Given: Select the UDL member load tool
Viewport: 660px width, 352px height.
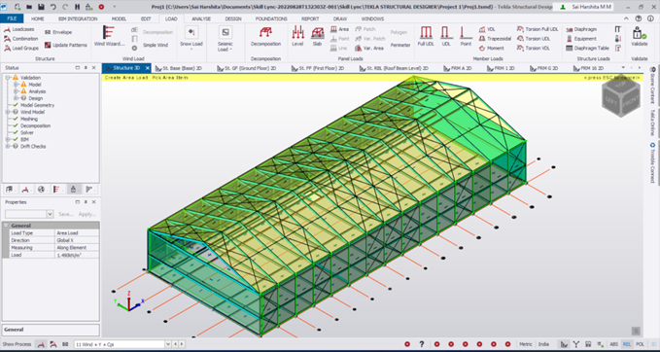Looking at the screenshot, I should (446, 36).
